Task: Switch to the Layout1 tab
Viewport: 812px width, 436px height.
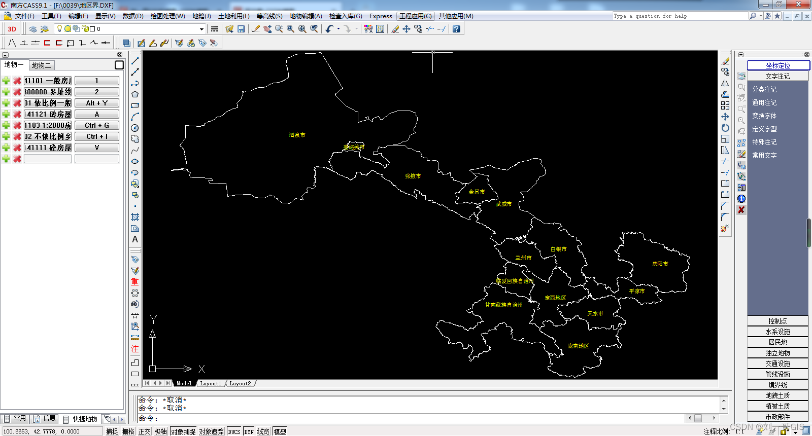Action: point(211,383)
